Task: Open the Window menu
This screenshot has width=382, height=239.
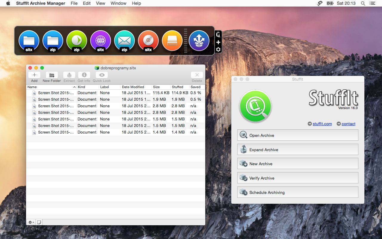Action: pyautogui.click(x=118, y=3)
